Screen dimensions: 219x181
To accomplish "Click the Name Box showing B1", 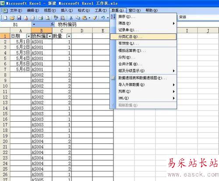I will tap(16, 24).
